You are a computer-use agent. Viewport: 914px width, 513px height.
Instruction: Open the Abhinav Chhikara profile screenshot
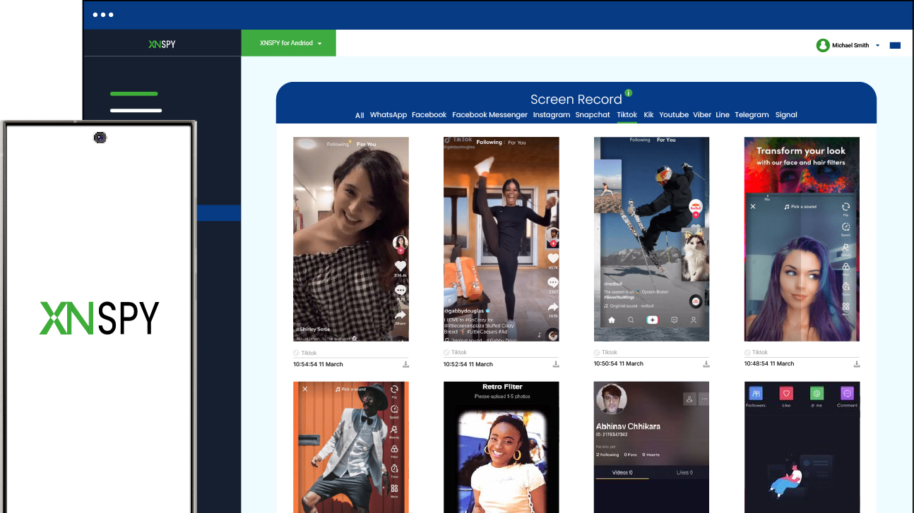651,447
